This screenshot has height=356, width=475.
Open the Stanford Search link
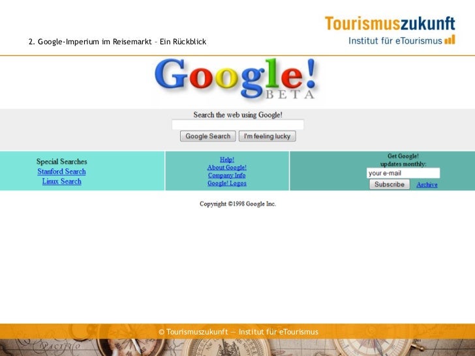61,171
